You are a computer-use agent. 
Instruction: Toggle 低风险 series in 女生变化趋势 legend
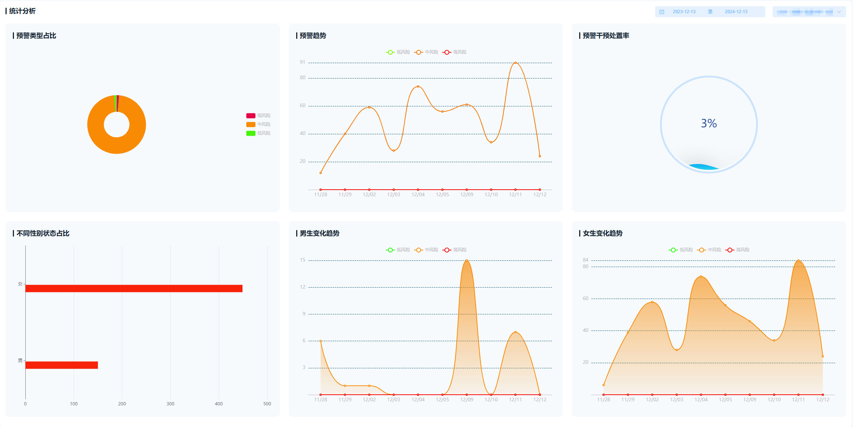(681, 250)
